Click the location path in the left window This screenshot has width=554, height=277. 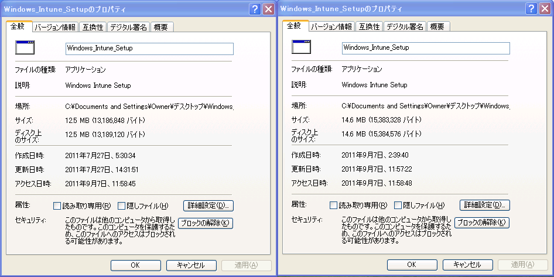(149, 107)
